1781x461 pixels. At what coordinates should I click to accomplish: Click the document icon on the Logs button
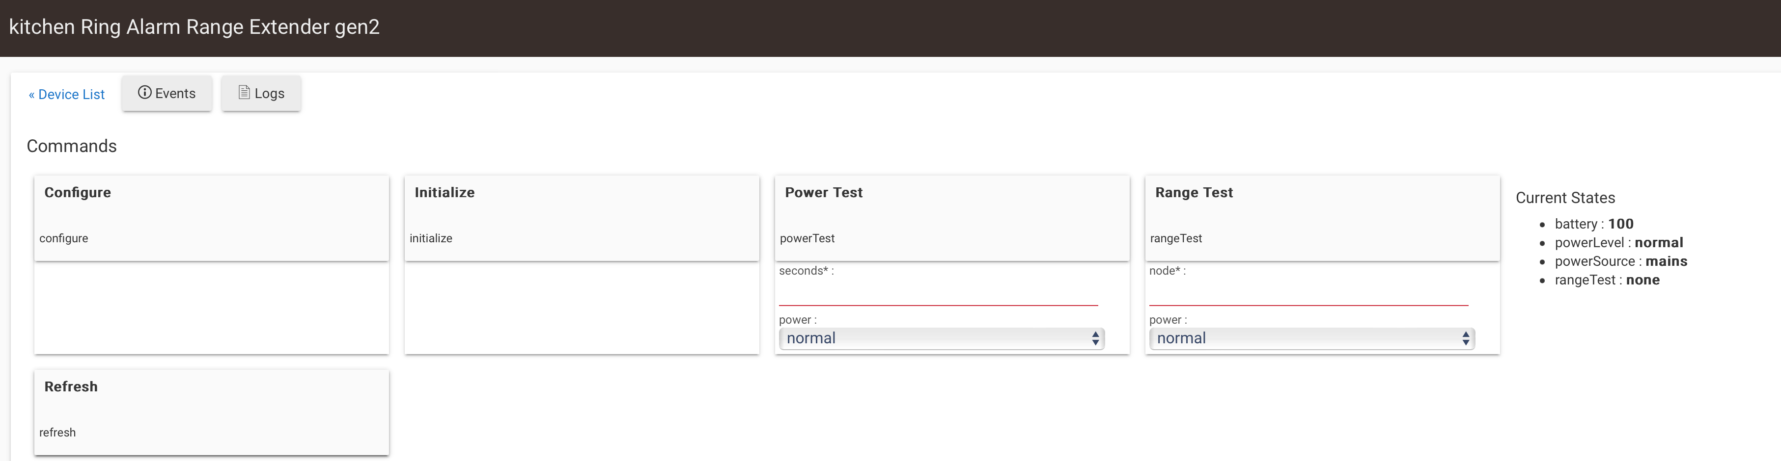(244, 93)
